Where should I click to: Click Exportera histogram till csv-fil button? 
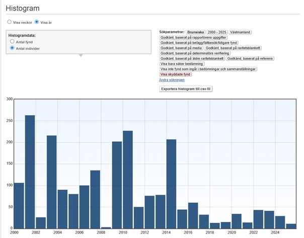click(186, 89)
